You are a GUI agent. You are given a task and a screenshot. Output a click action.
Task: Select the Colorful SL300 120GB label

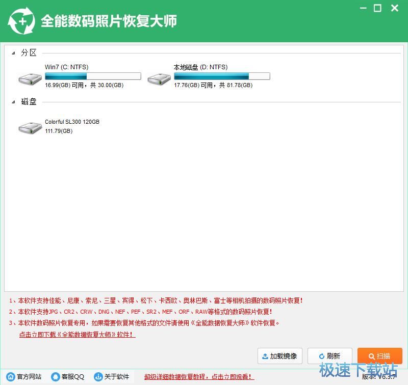click(72, 122)
